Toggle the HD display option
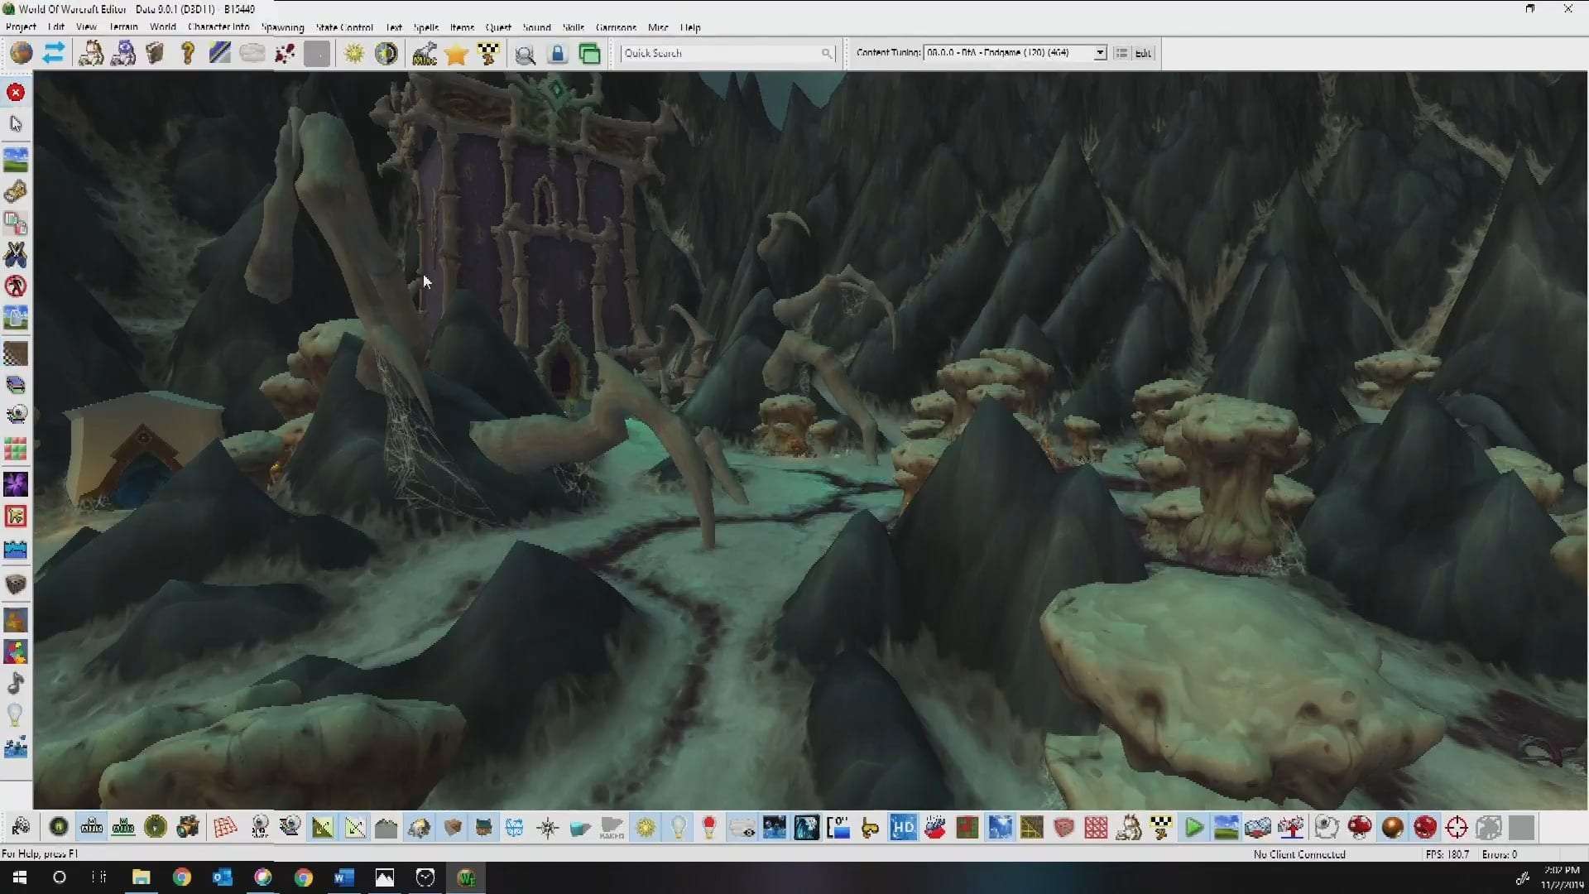1589x894 pixels. (903, 827)
